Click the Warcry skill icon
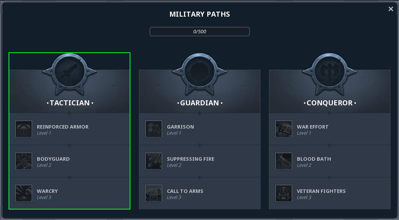Screen dimensions: 399x220 tap(24, 193)
